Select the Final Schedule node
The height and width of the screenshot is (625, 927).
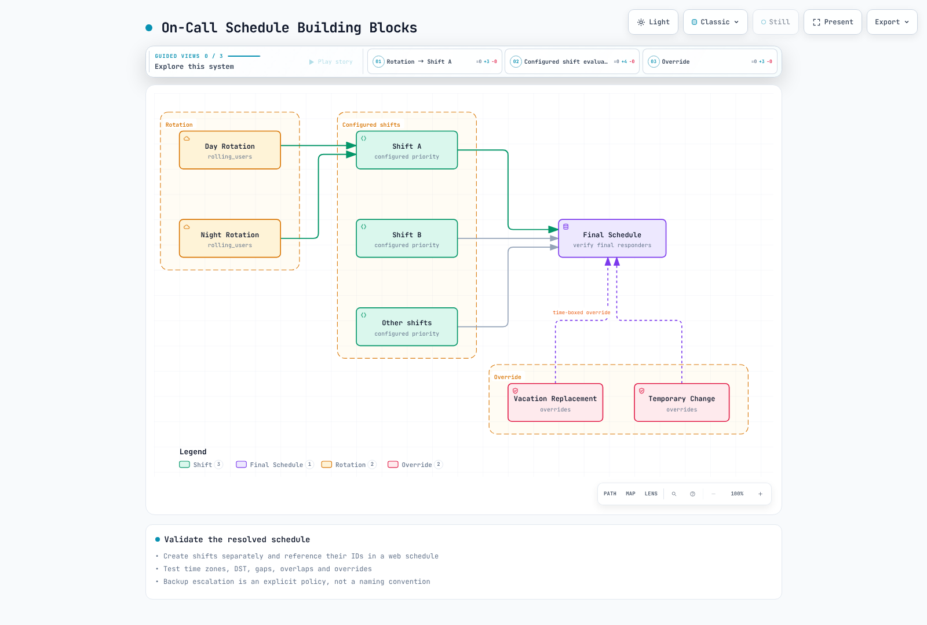coord(612,238)
